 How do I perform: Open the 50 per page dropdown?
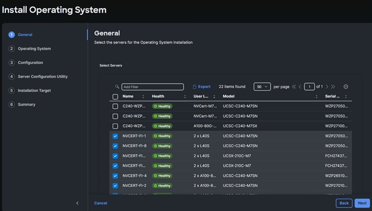tap(262, 86)
